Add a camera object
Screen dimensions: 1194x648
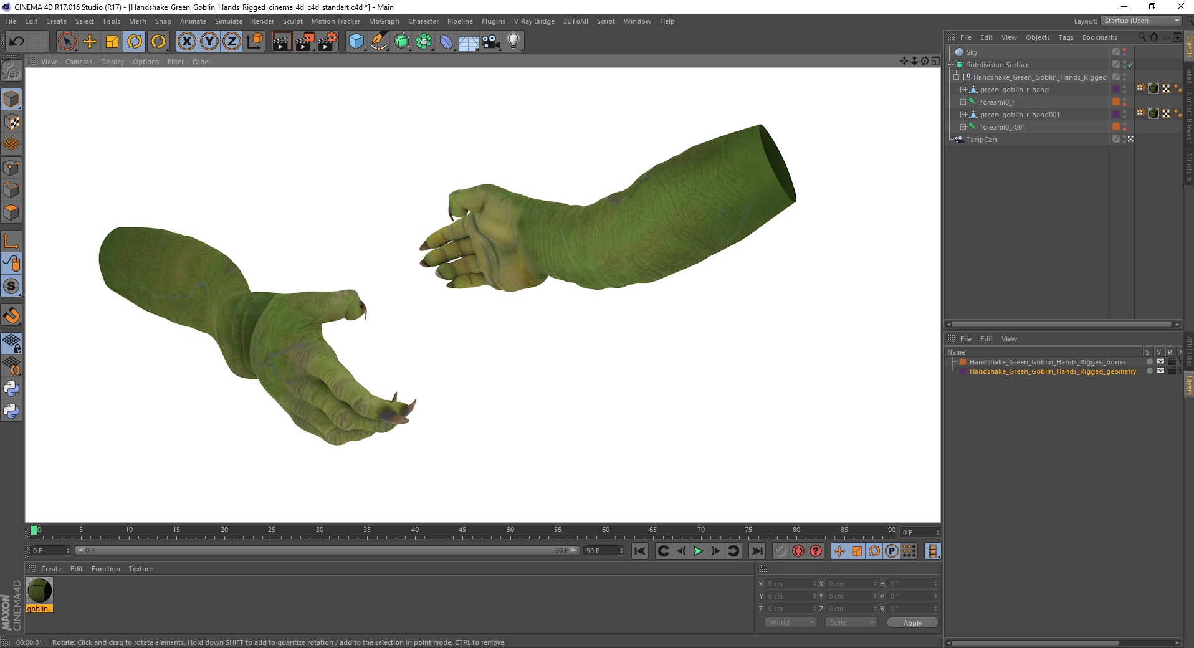tap(491, 42)
